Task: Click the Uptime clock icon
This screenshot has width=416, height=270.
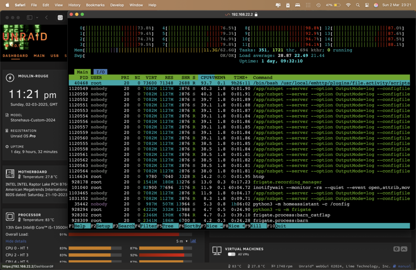Action: click(x=7, y=146)
